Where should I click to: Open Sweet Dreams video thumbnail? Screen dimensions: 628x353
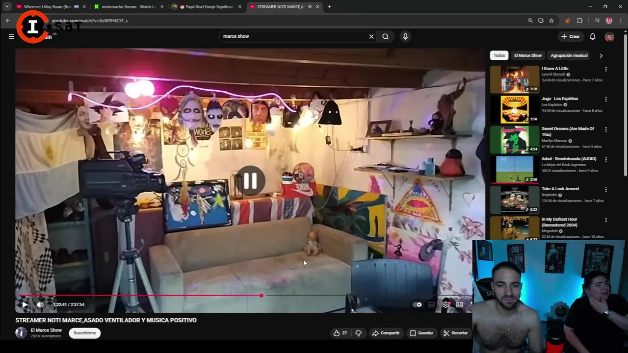514,139
